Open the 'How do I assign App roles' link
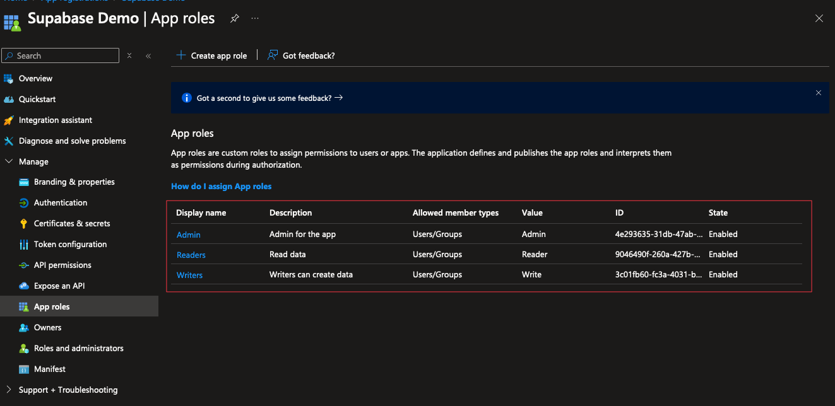Image resolution: width=835 pixels, height=406 pixels. point(222,187)
